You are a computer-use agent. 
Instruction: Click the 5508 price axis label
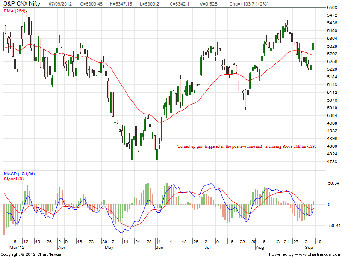(332, 8)
